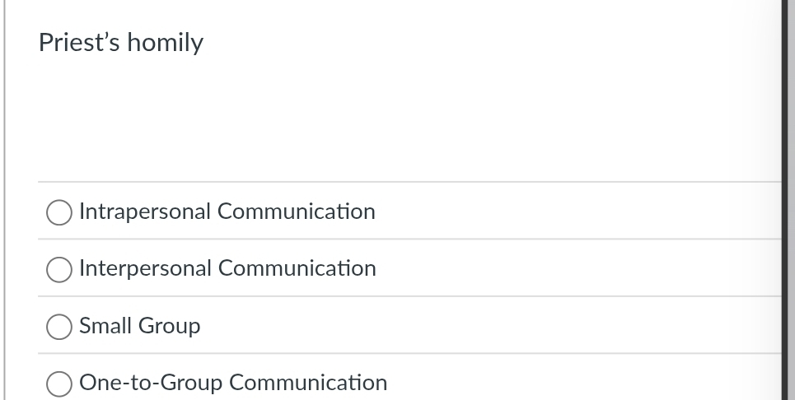795x400 pixels.
Task: Click the word Priest's in the question
Action: tap(80, 42)
